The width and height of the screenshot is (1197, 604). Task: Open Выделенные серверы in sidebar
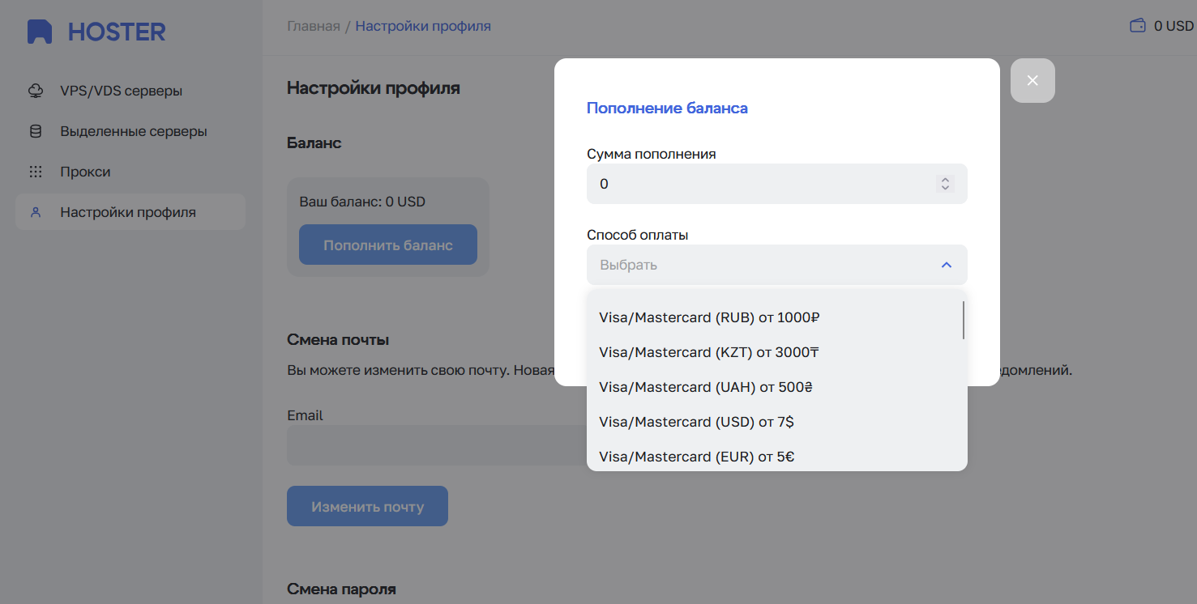click(133, 131)
